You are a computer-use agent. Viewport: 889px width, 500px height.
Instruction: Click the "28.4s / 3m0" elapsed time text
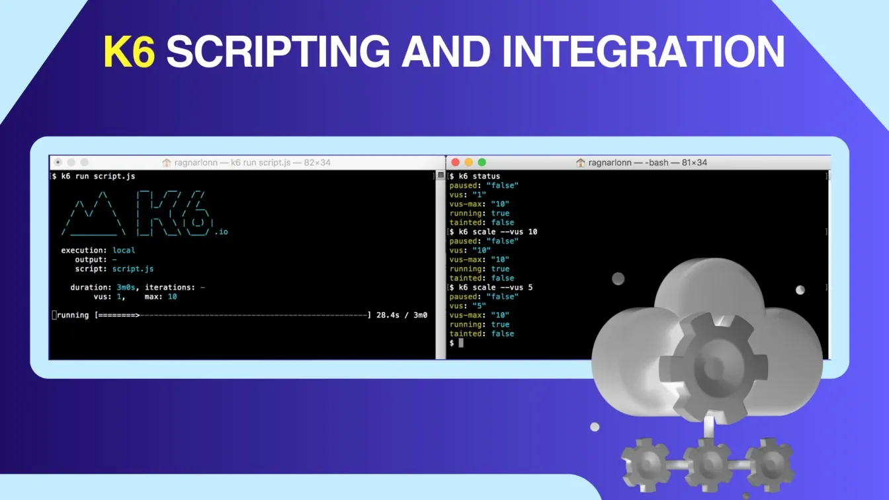coord(402,315)
